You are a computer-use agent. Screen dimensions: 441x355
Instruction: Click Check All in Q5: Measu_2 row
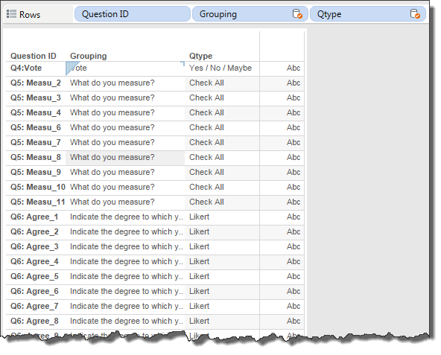[x=206, y=83]
